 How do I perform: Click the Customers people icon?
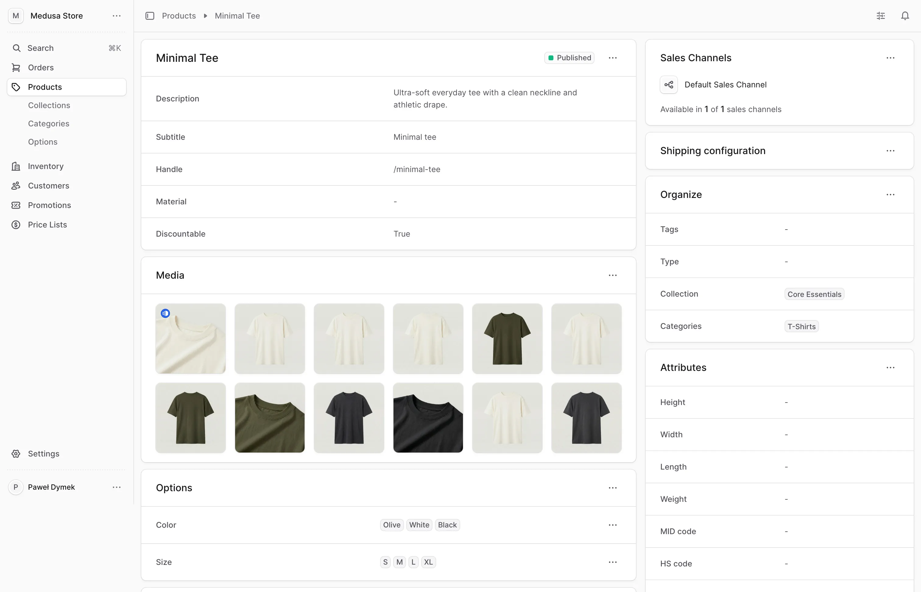coord(16,186)
